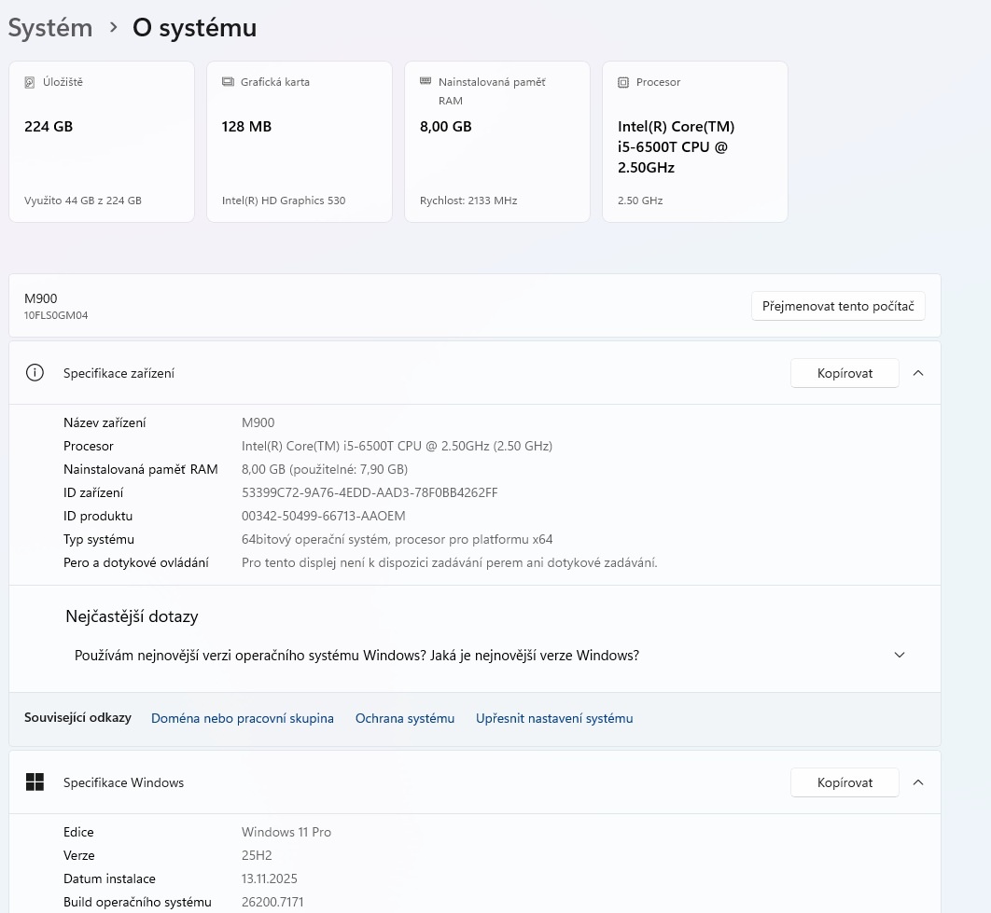Image resolution: width=991 pixels, height=913 pixels.
Task: Open the Úložiště 224 GB card
Action: (102, 142)
